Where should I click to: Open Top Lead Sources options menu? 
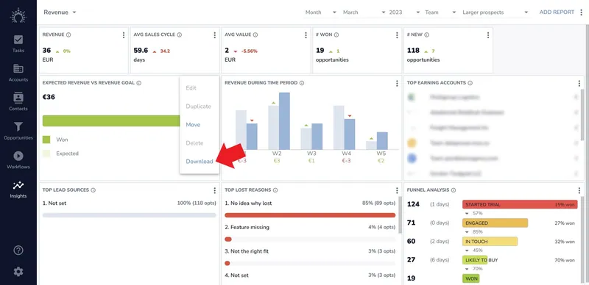pos(214,190)
